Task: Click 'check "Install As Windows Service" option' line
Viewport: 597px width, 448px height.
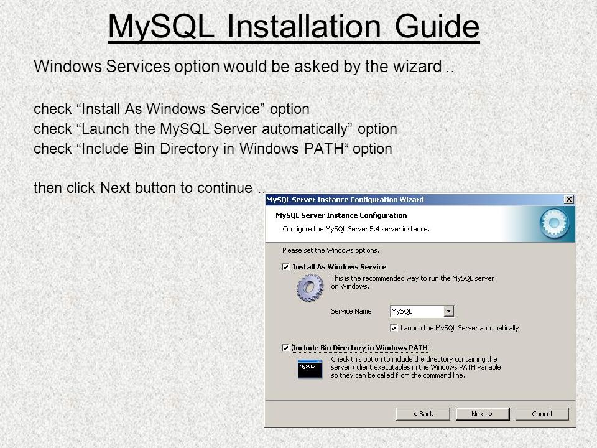Action: point(172,109)
